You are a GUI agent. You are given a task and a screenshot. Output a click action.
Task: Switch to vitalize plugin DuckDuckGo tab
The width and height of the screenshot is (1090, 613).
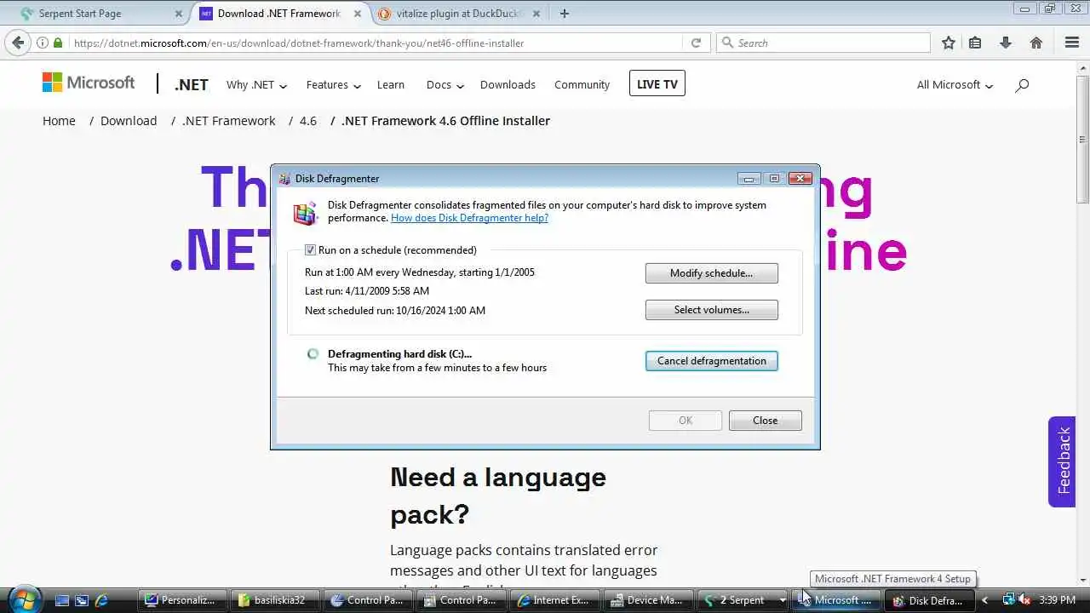460,14
